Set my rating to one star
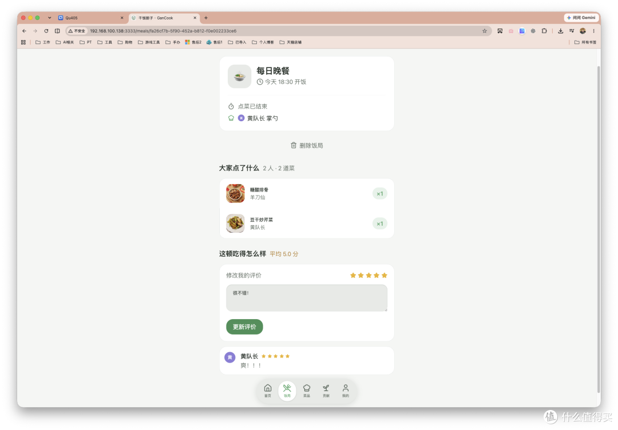618x430 pixels. click(353, 275)
